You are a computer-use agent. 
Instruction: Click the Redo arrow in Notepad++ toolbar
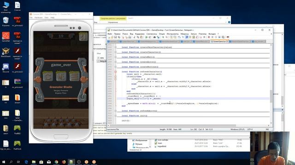pyautogui.click(x=150, y=37)
